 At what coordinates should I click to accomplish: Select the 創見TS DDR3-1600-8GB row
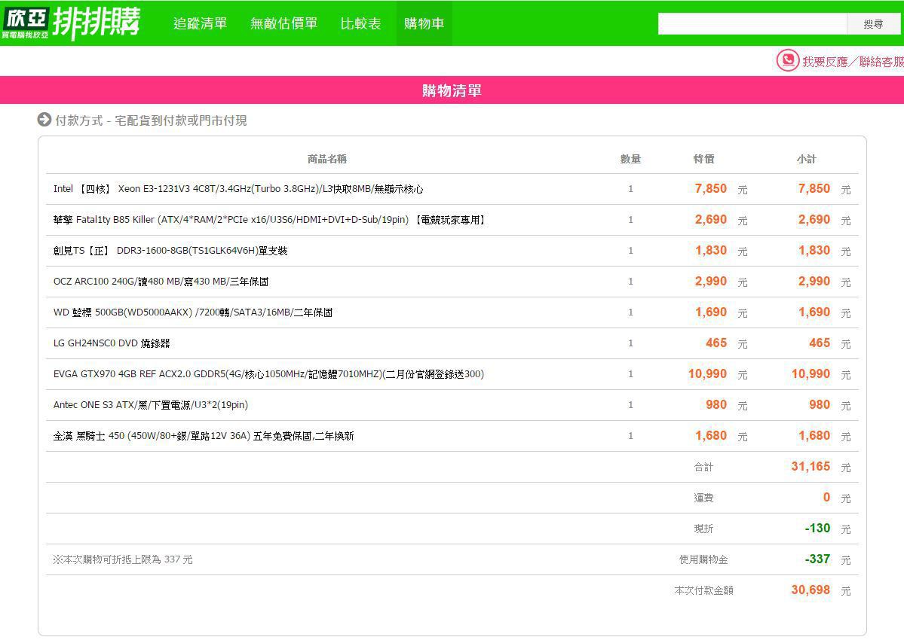(452, 251)
